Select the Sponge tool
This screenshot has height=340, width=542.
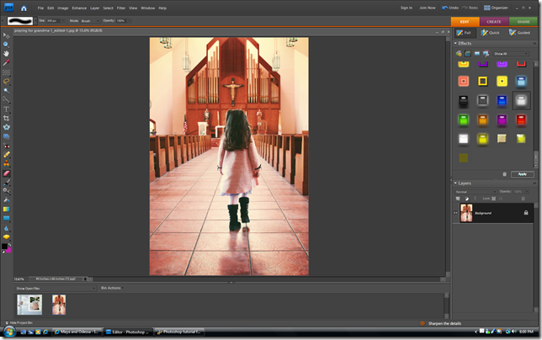6,237
